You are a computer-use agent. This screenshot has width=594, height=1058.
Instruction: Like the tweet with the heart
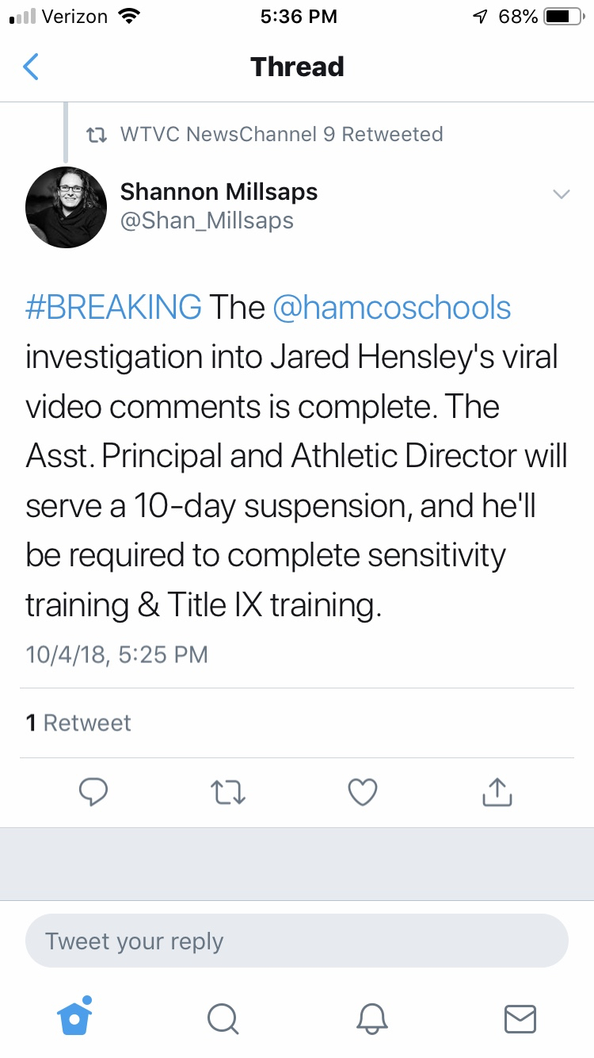pyautogui.click(x=363, y=792)
